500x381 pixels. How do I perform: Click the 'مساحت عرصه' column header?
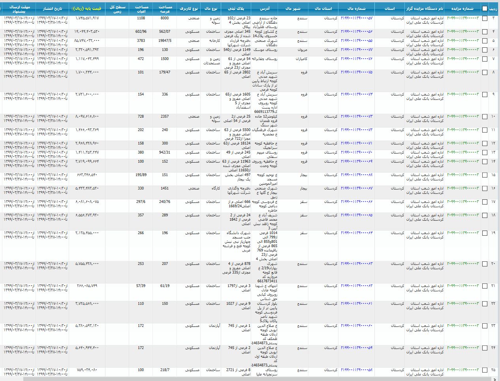[165, 8]
